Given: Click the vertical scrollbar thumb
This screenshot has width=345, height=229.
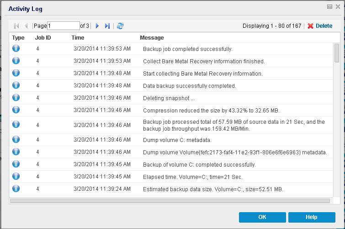Looking at the screenshot, I should click(x=336, y=52).
